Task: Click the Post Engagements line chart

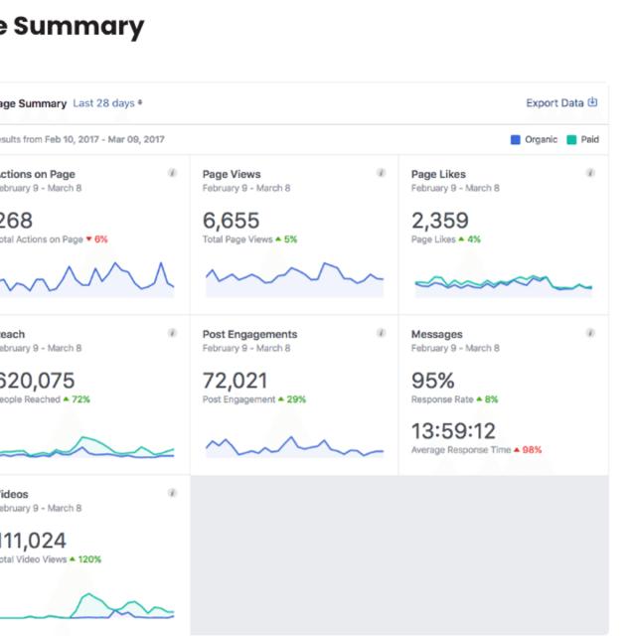Action: click(x=294, y=447)
